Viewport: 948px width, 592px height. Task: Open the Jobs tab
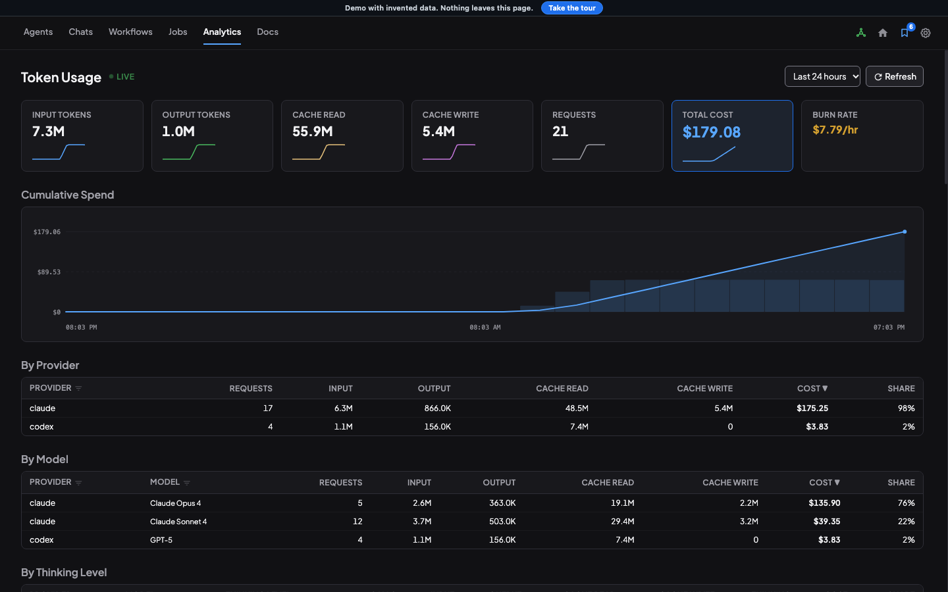tap(178, 32)
